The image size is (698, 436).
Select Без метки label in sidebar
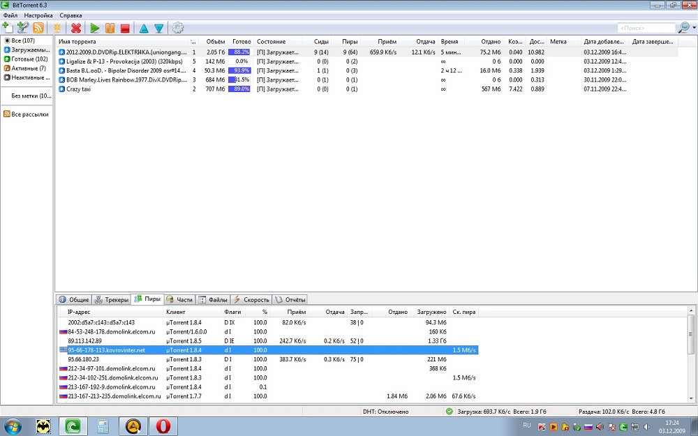(x=31, y=96)
